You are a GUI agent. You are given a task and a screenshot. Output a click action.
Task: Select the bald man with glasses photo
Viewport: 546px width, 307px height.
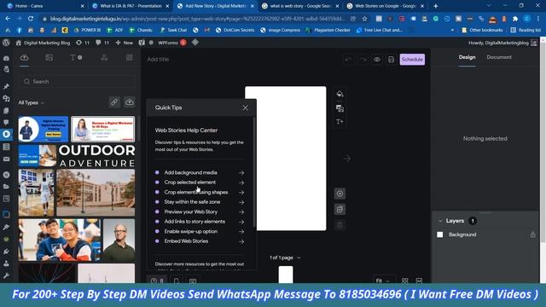119,240
